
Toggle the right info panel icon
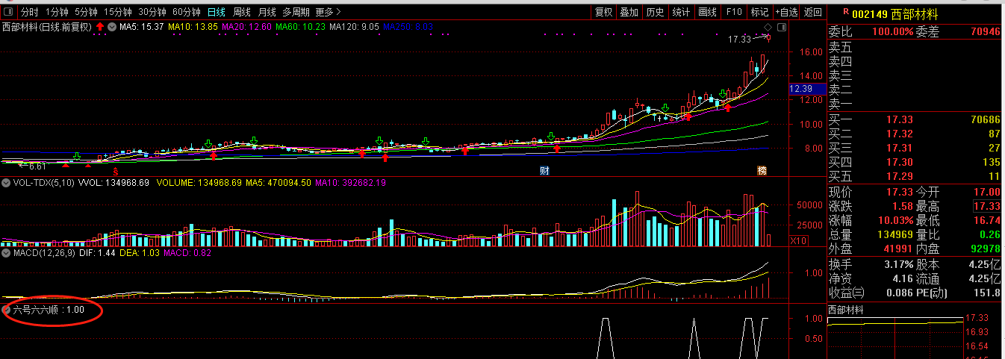[781, 27]
